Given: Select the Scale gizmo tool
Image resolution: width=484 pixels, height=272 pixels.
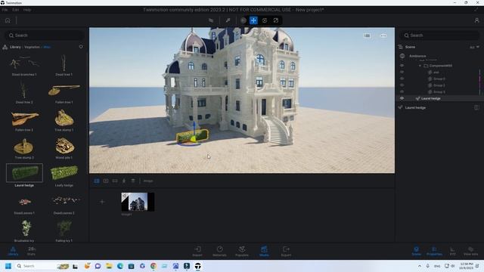Looking at the screenshot, I should pyautogui.click(x=275, y=20).
